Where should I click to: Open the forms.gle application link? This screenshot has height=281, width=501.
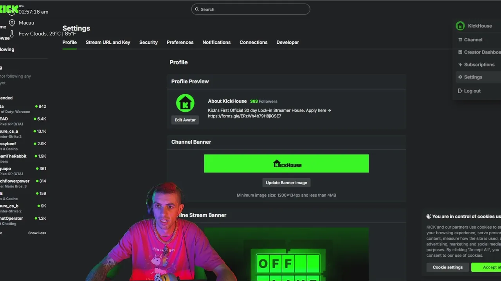click(245, 116)
